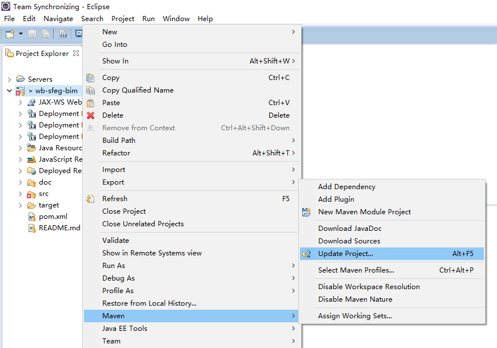Click the binary 010 toolbar icon
The height and width of the screenshot is (348, 497).
tap(63, 34)
